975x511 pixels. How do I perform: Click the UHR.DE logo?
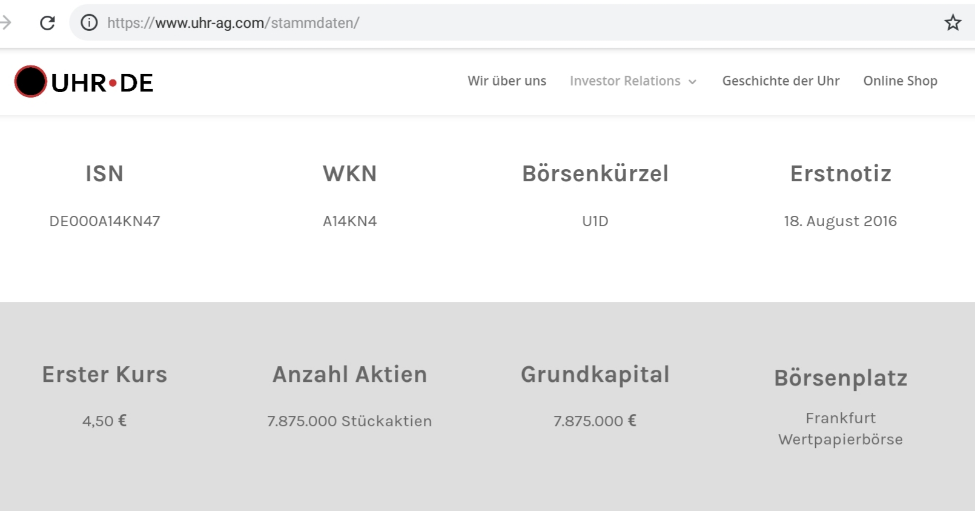click(83, 82)
